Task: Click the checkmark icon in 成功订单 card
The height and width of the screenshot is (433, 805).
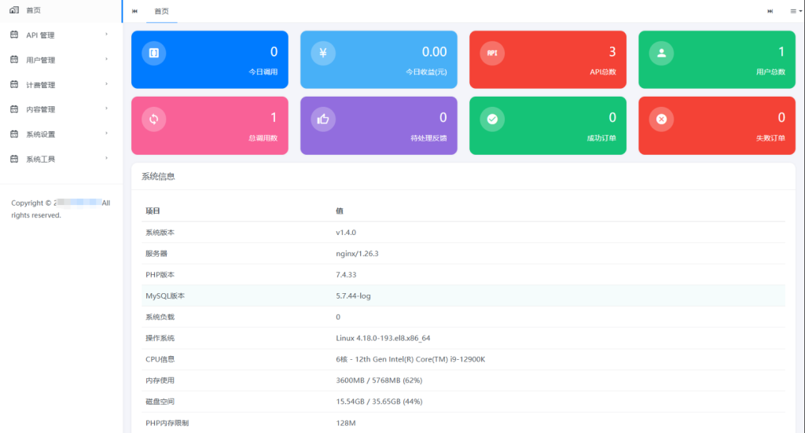Action: 492,119
